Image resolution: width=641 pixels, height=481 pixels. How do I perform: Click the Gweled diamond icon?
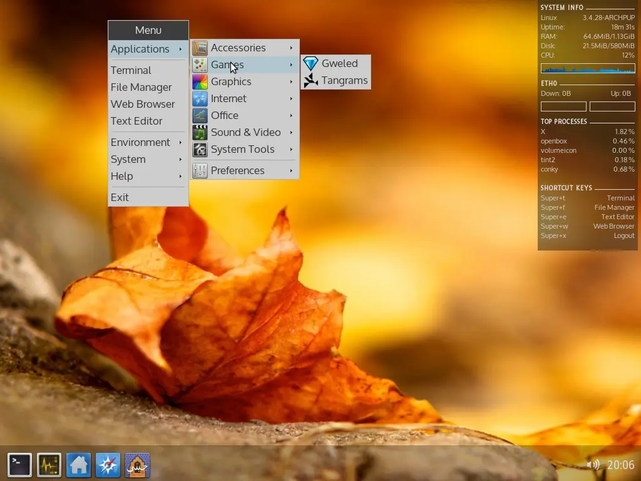tap(310, 63)
